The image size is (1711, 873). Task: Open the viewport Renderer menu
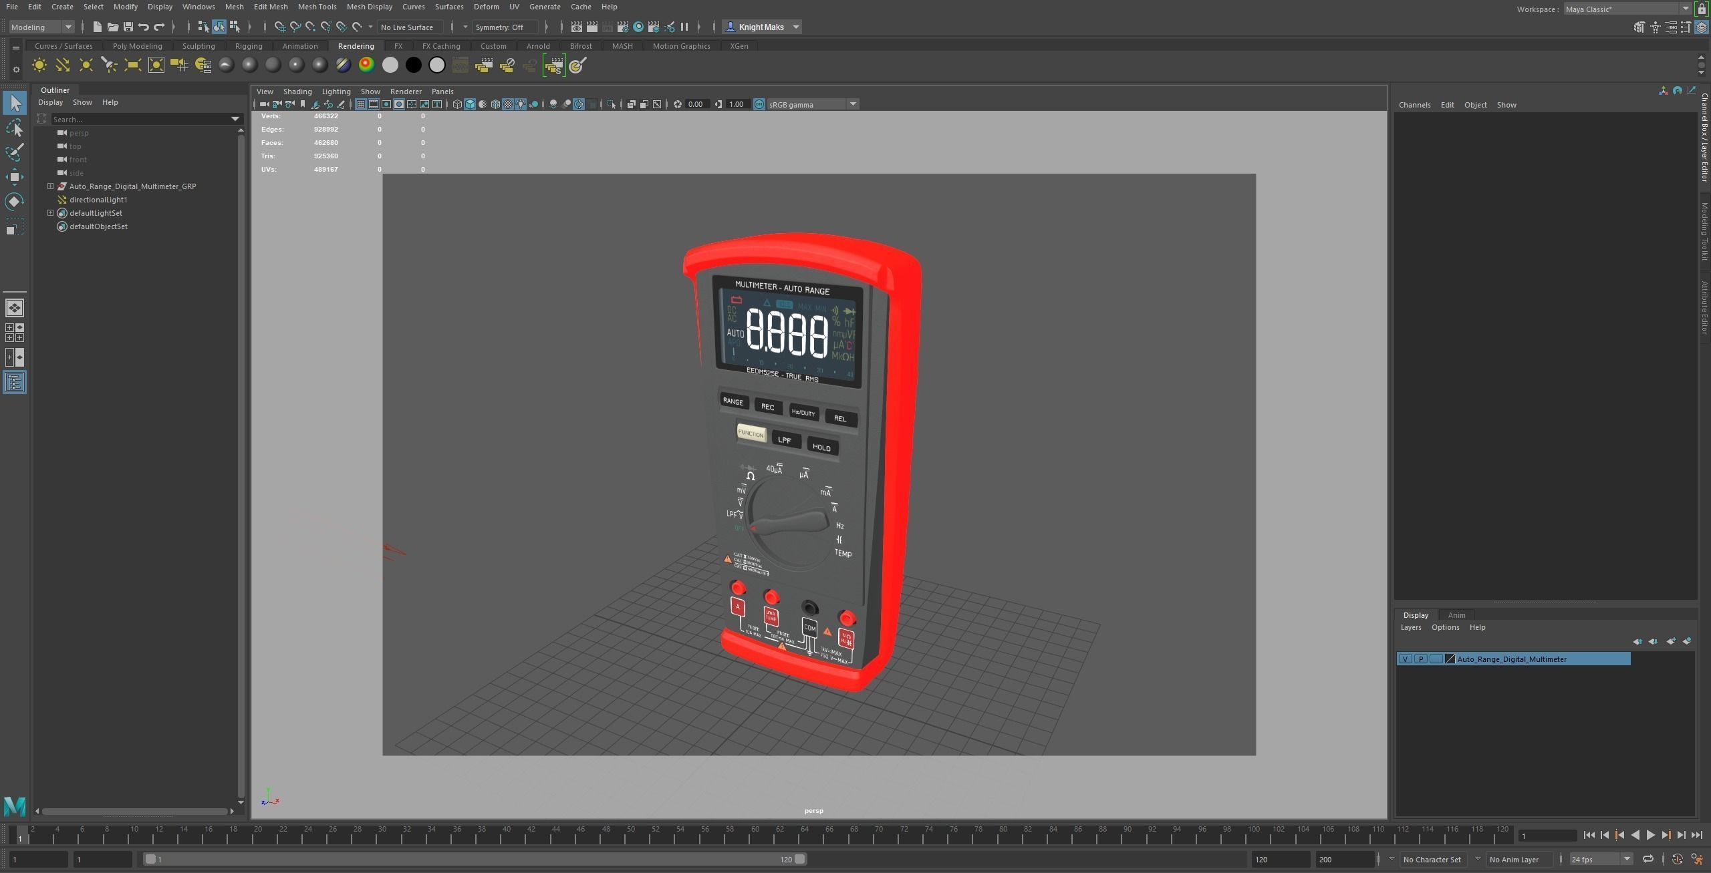406,92
